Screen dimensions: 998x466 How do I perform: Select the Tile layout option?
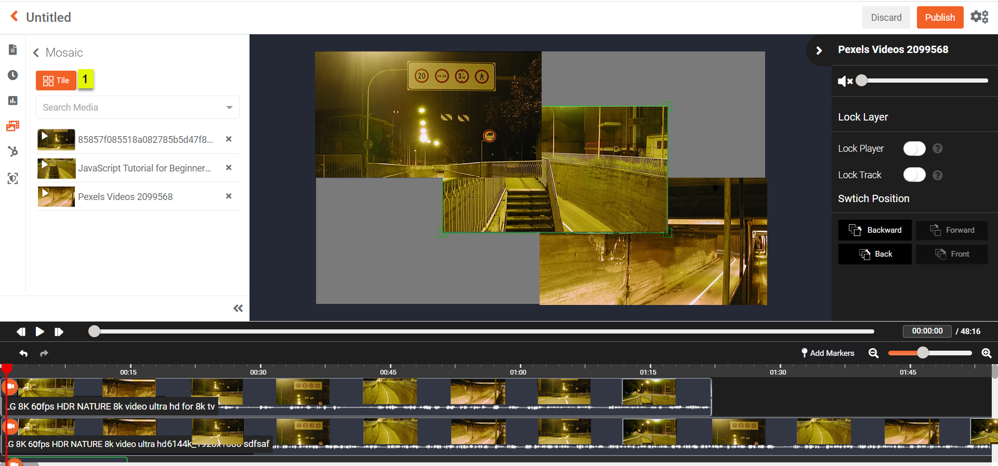point(56,81)
